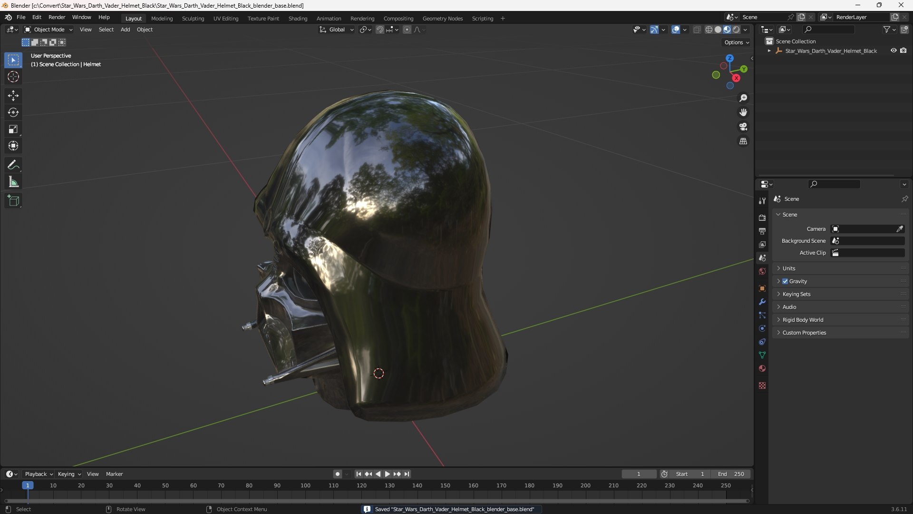This screenshot has height=514, width=913.
Task: Click the zoom view magnifier icon
Action: pyautogui.click(x=743, y=98)
